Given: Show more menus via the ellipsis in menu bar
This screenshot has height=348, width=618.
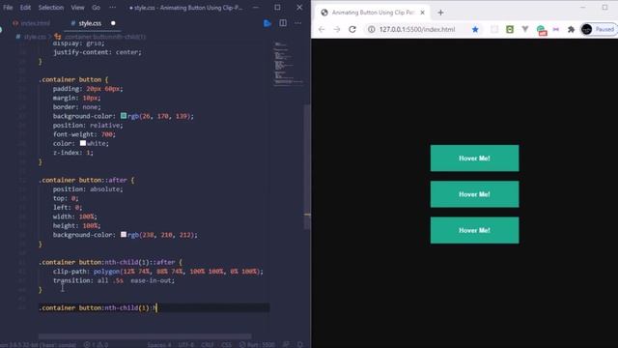Looking at the screenshot, I should (112, 8).
